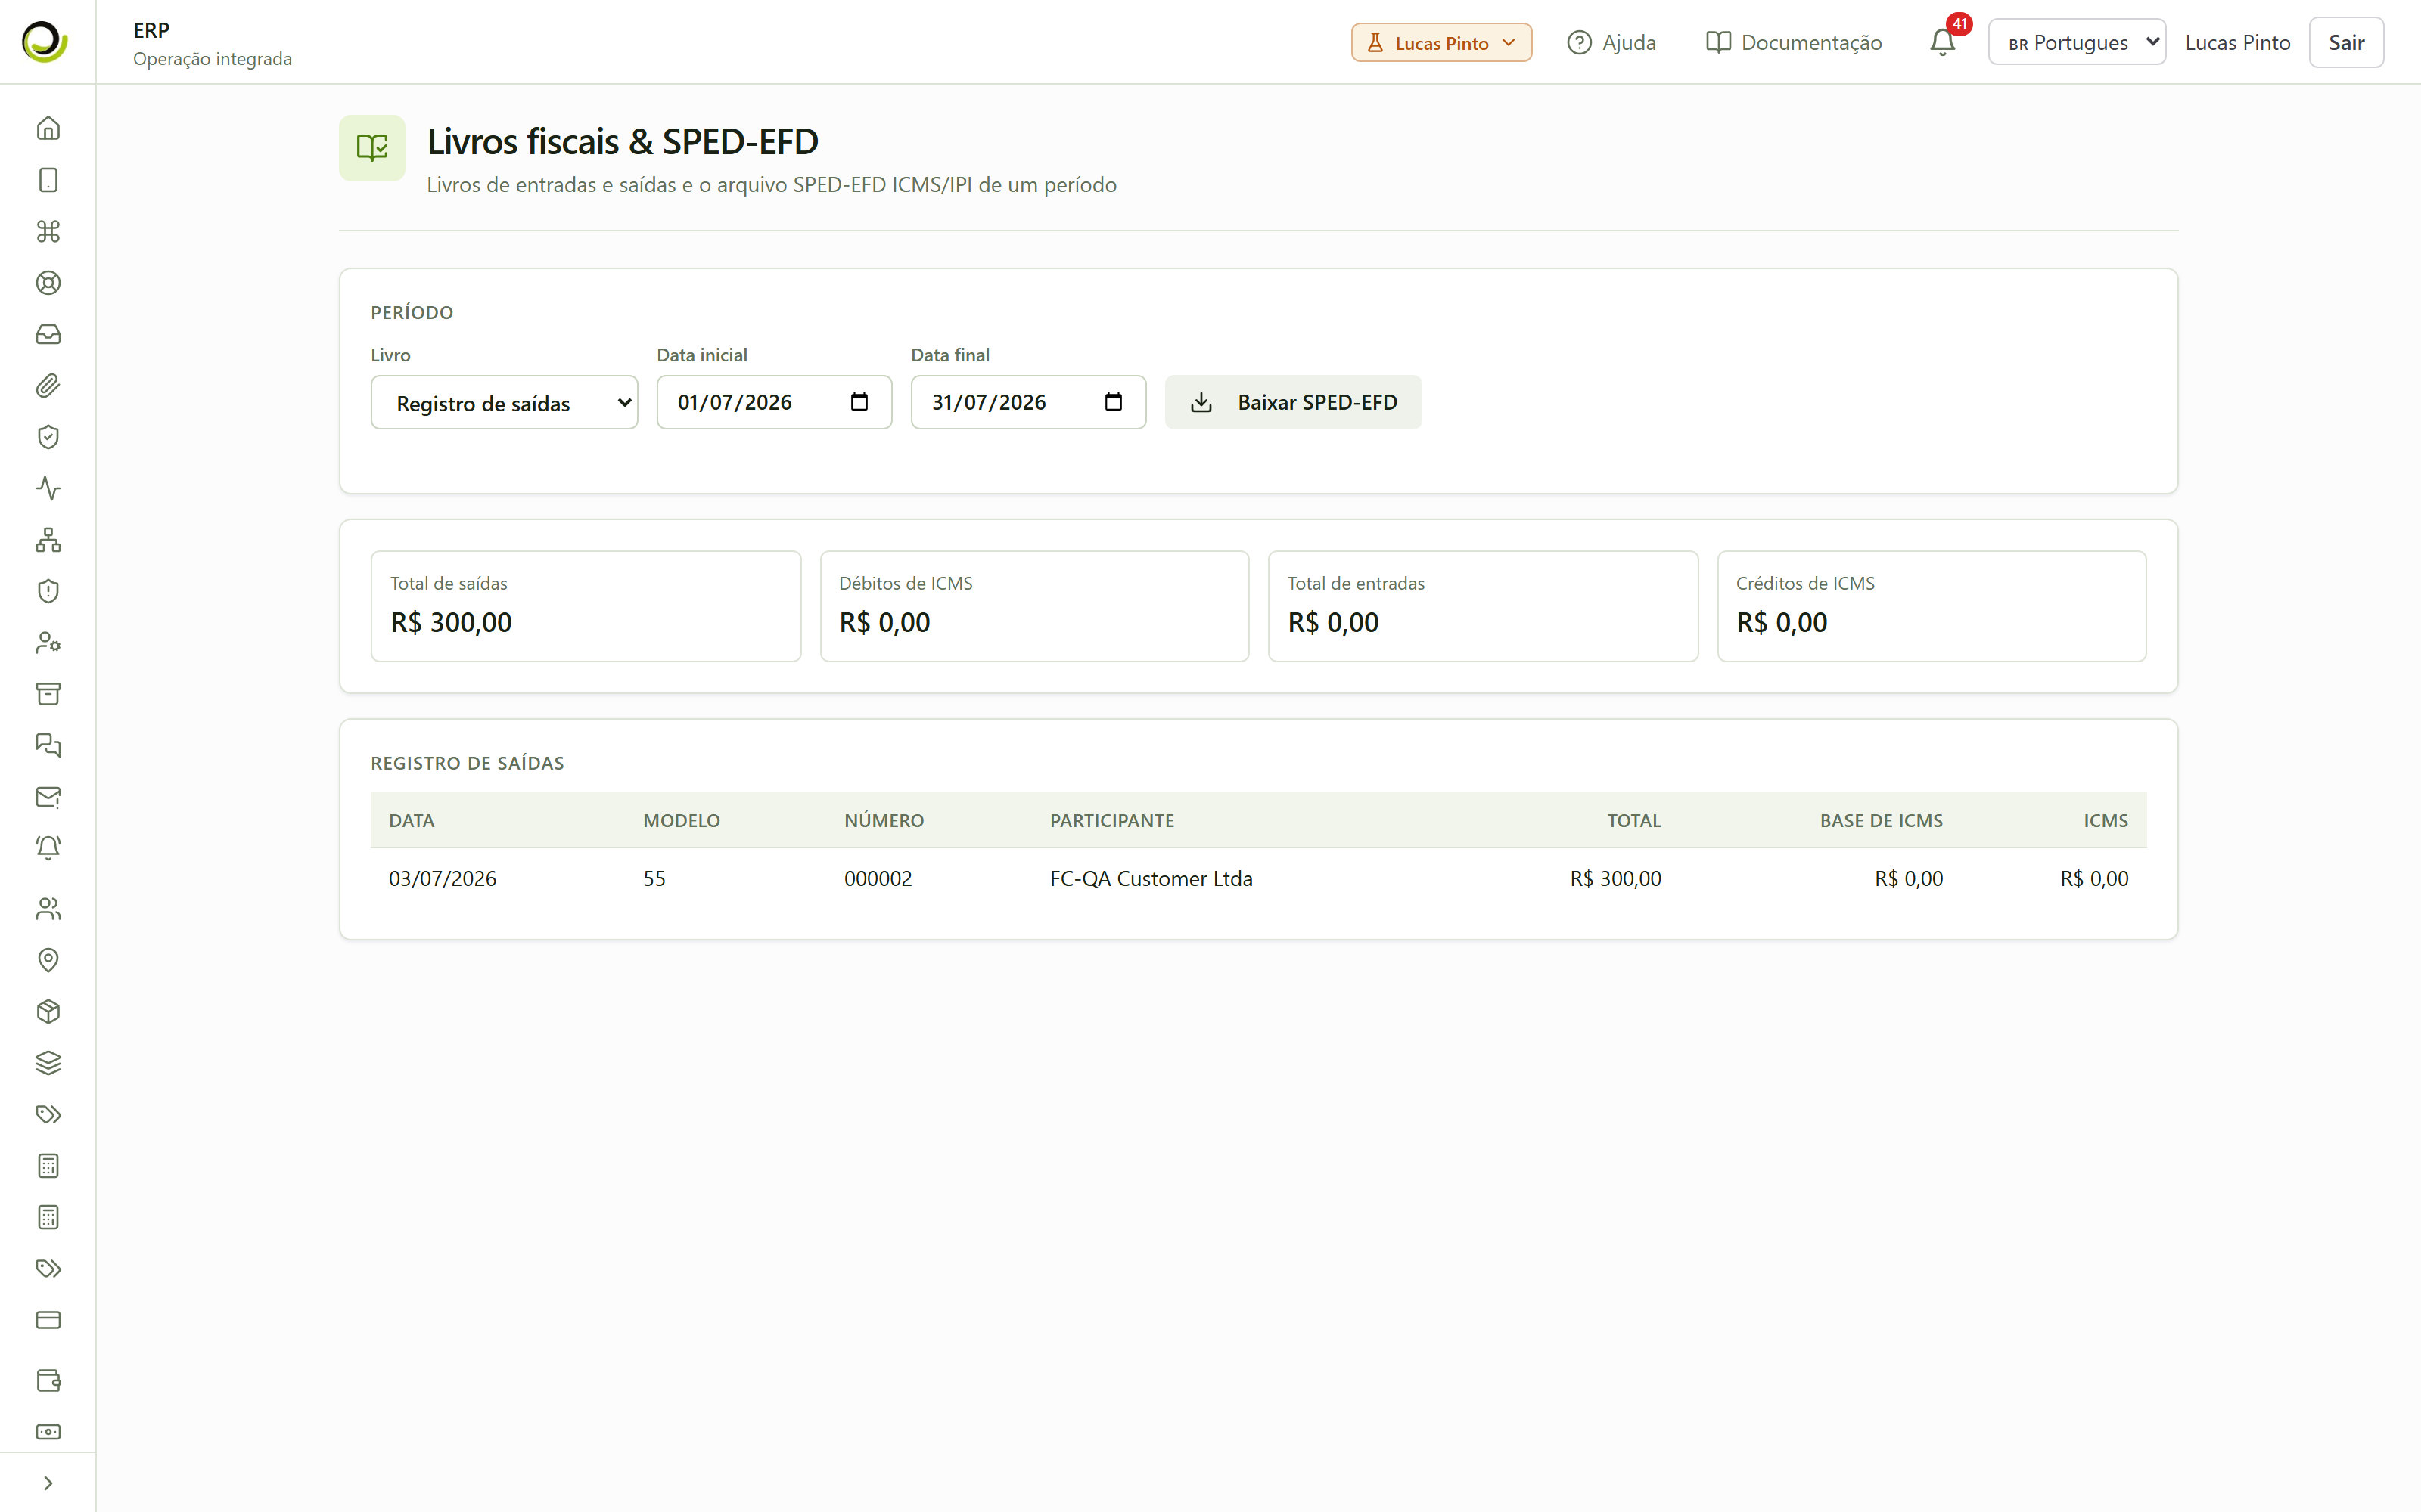Screen dimensions: 2421x1512
Task: Click the paperclip attachments icon
Action: click(48, 386)
